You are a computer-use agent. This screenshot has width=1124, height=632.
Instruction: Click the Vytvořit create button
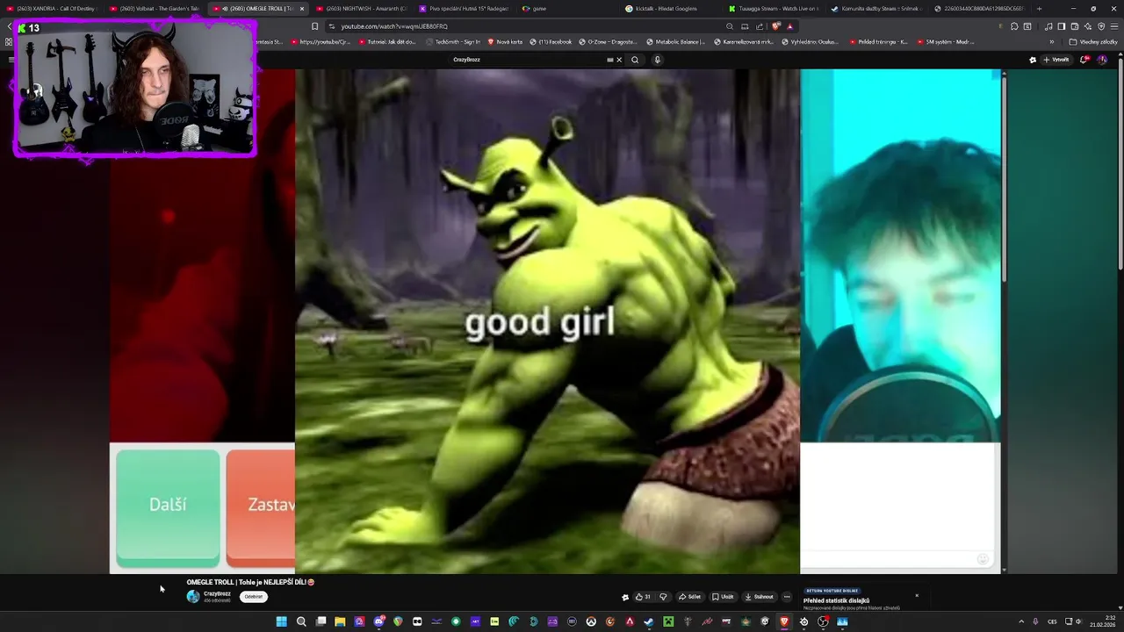click(1056, 60)
